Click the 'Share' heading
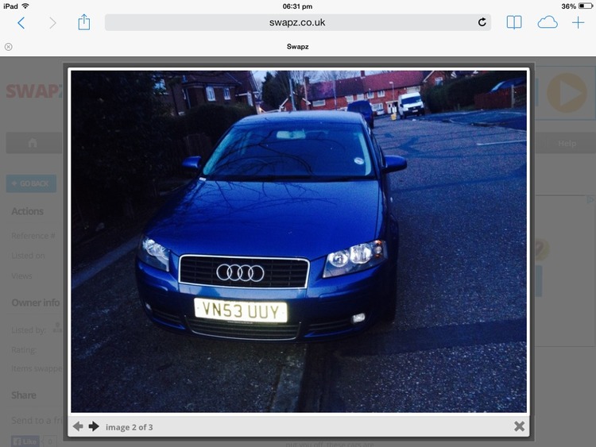 pos(24,395)
